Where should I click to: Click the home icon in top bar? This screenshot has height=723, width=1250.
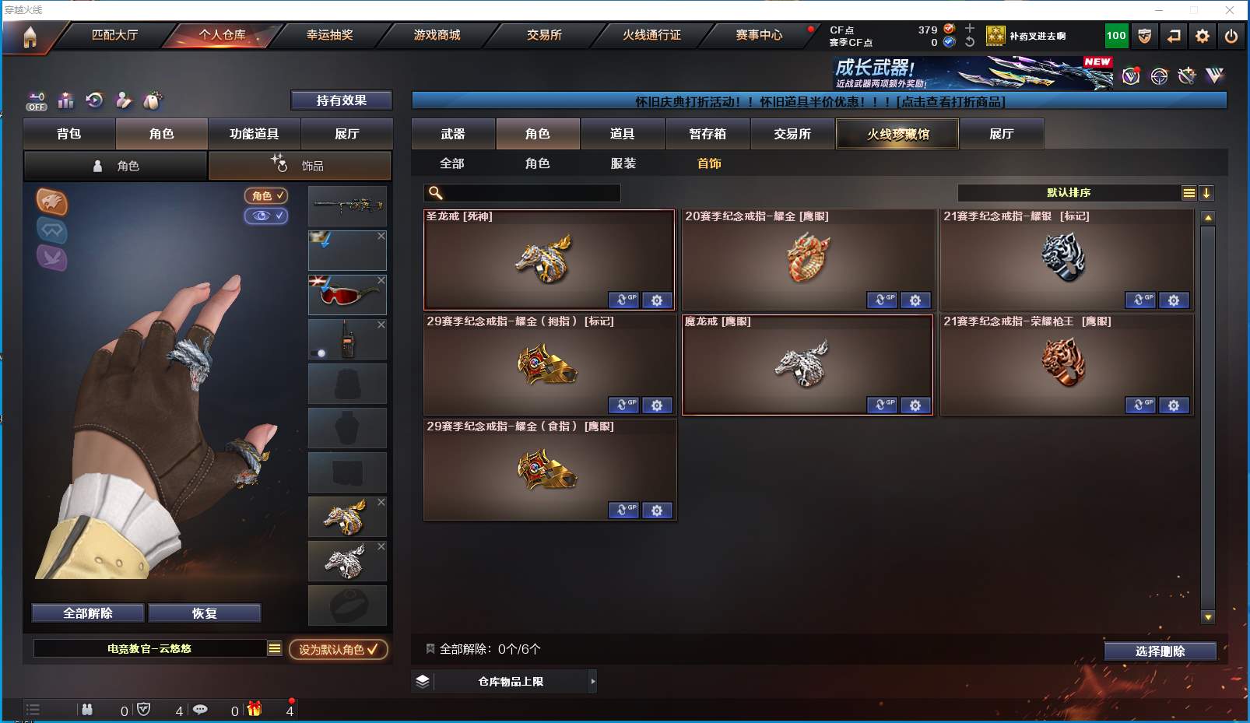click(x=30, y=37)
